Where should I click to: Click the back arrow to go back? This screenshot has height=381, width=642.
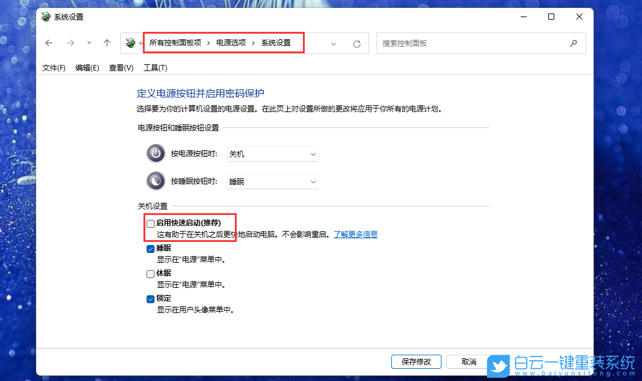tap(49, 42)
